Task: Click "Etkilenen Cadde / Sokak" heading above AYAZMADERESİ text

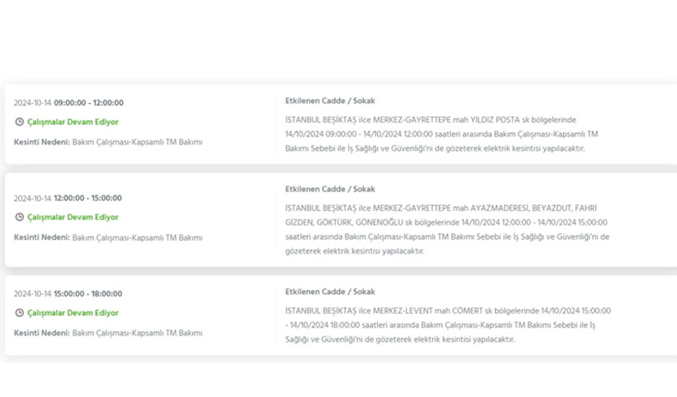Action: 330,189
